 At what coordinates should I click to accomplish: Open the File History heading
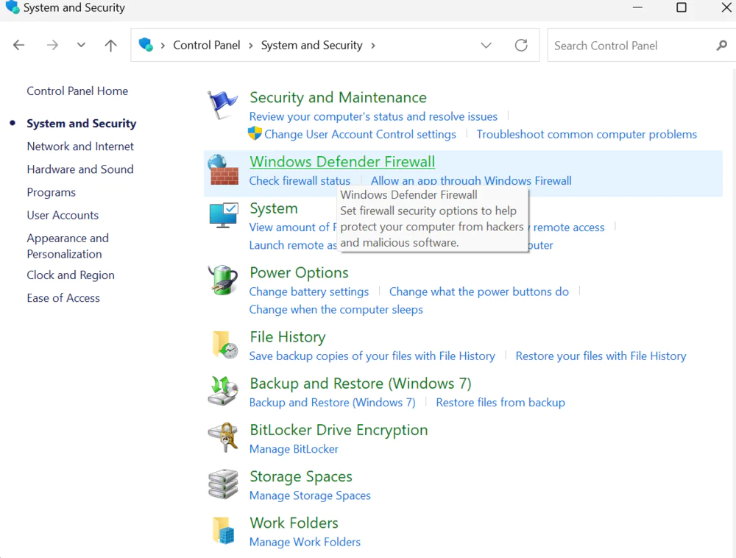288,337
